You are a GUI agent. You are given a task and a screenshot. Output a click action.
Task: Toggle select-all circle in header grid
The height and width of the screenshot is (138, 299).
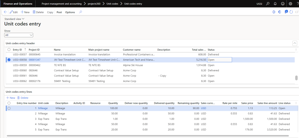coord(9,50)
